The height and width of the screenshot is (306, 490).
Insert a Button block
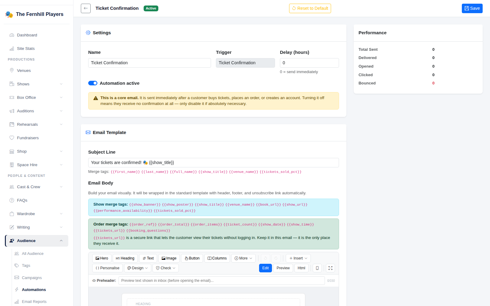pyautogui.click(x=192, y=258)
